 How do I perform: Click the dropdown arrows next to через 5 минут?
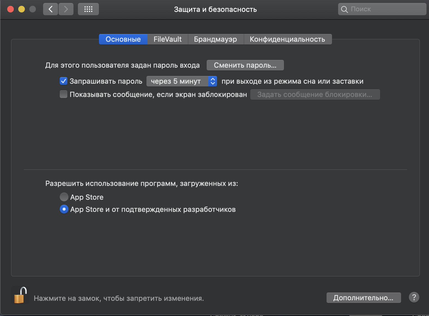click(x=212, y=81)
